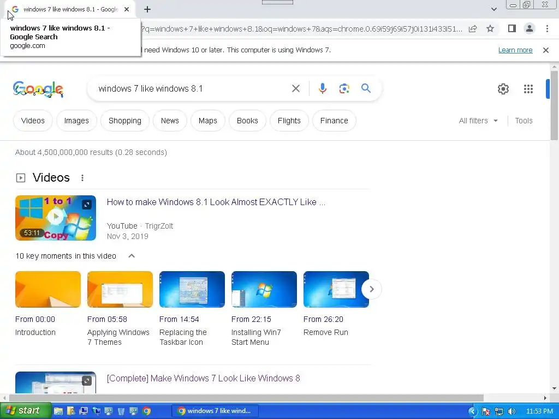The height and width of the screenshot is (419, 559).
Task: Start voice search with the microphone icon
Action: [x=322, y=88]
